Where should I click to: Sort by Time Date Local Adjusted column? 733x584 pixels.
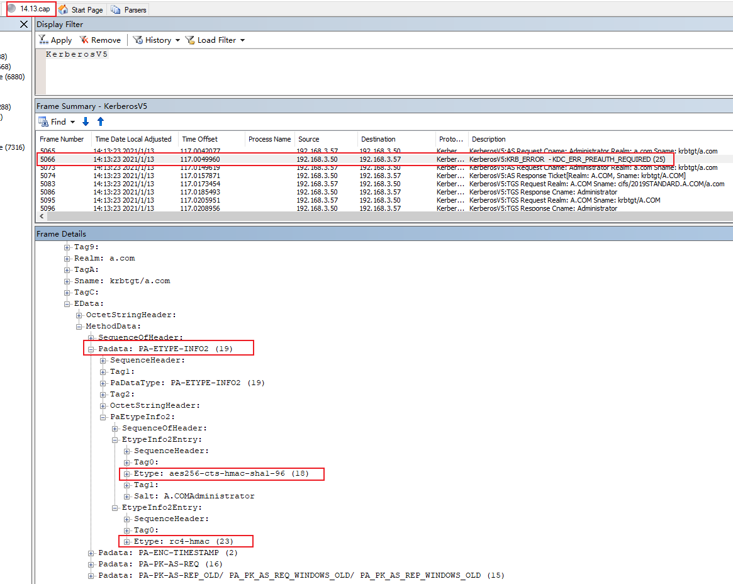point(133,139)
